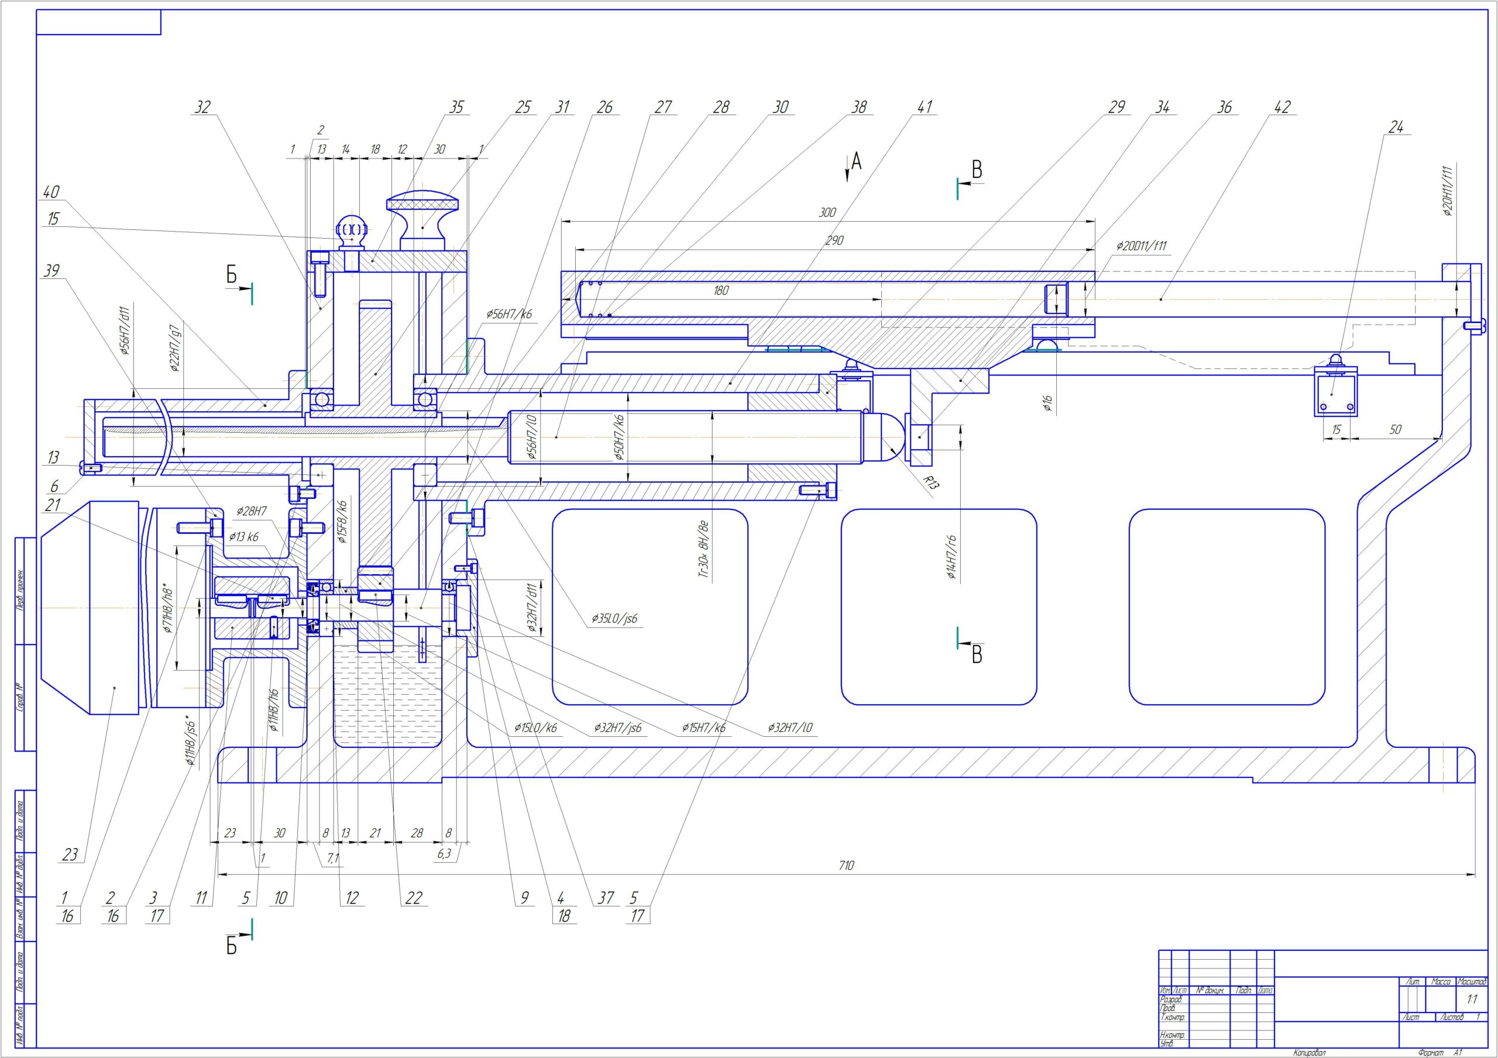Select part callout number 42
Viewport: 1498px width, 1058px height.
(x=1282, y=107)
